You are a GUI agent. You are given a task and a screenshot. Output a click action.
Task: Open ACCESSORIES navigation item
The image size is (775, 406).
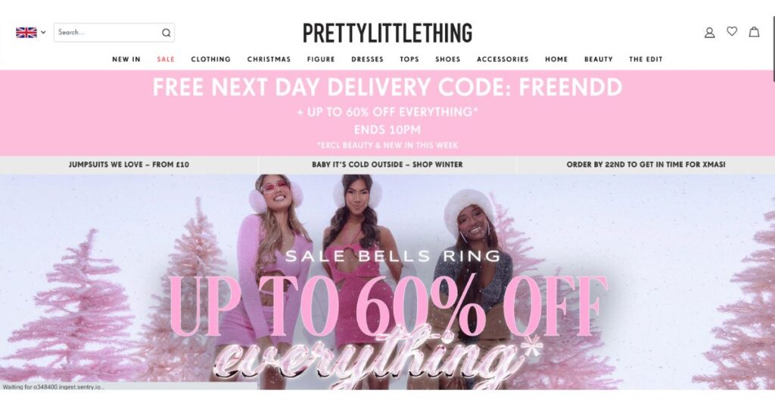click(503, 59)
